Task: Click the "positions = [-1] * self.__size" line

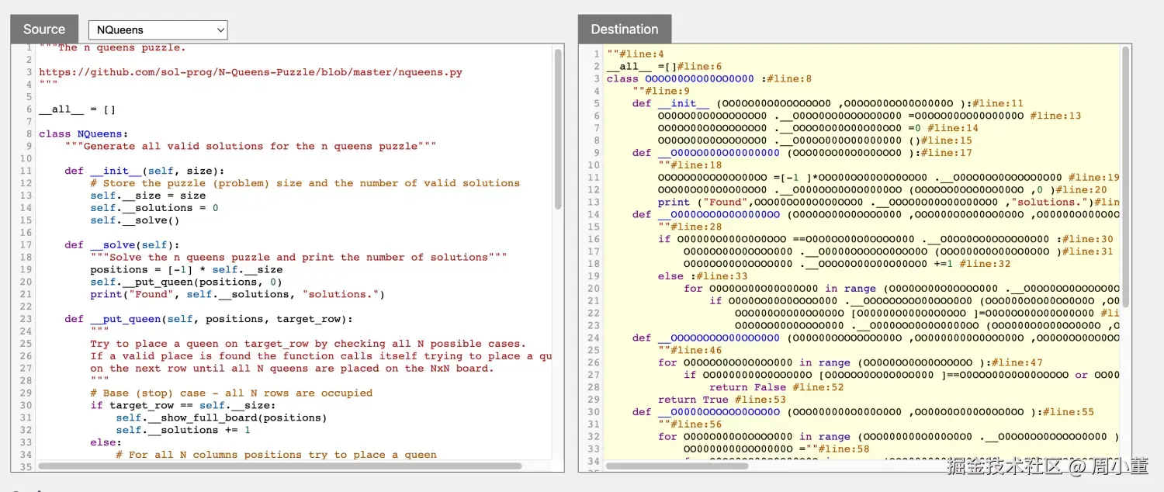Action: (186, 269)
